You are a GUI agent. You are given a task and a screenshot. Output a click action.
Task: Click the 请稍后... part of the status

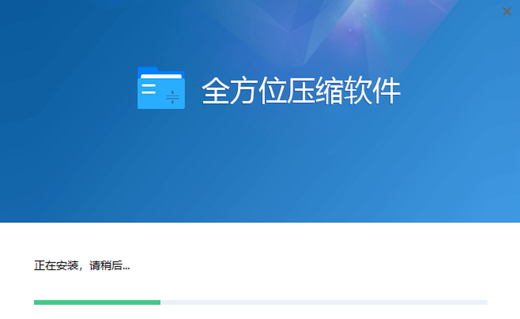(110, 266)
